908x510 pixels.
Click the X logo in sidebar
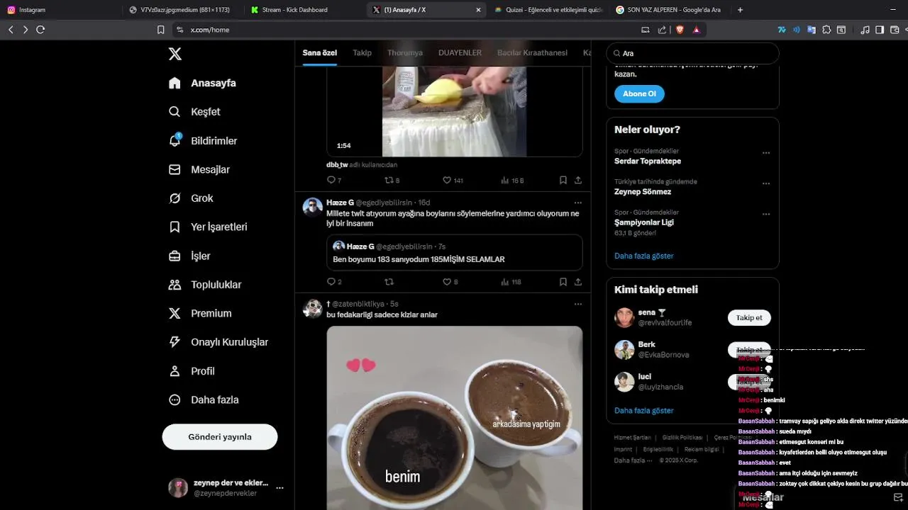click(175, 54)
